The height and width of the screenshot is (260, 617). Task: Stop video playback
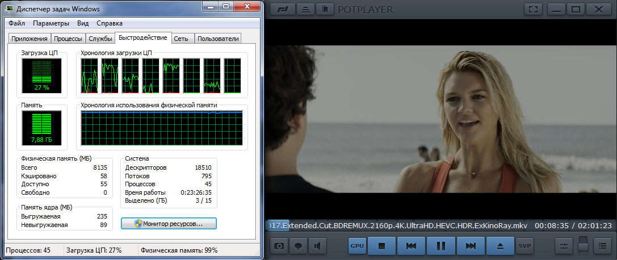point(382,246)
